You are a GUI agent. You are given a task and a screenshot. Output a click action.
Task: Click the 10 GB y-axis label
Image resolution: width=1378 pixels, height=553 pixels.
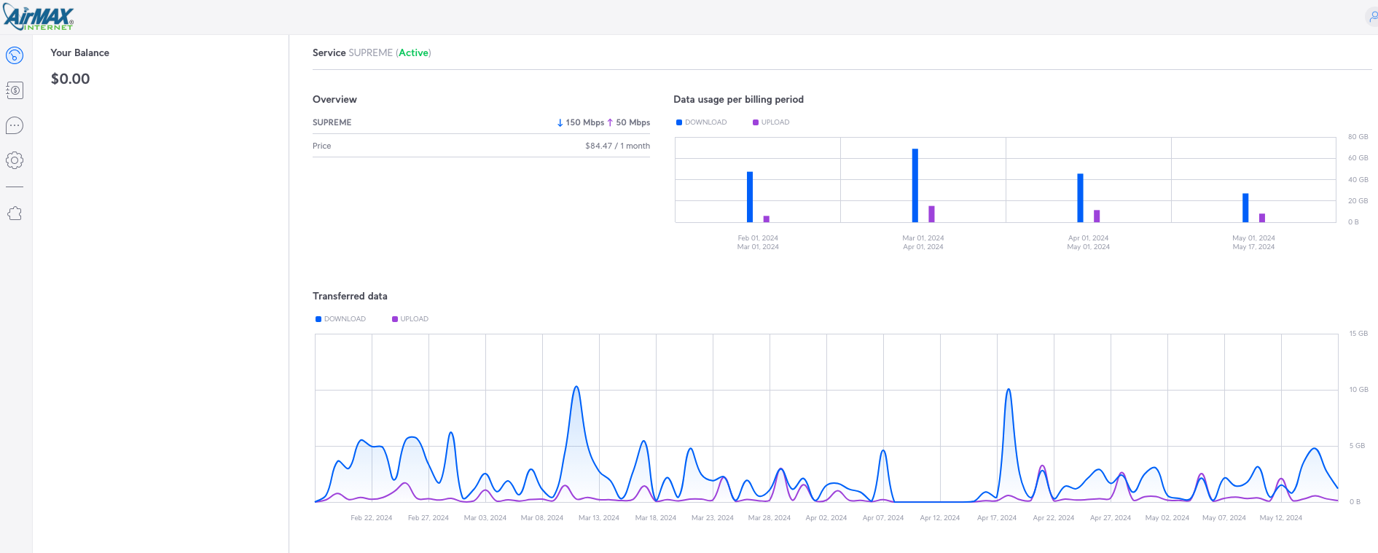pyautogui.click(x=1358, y=390)
